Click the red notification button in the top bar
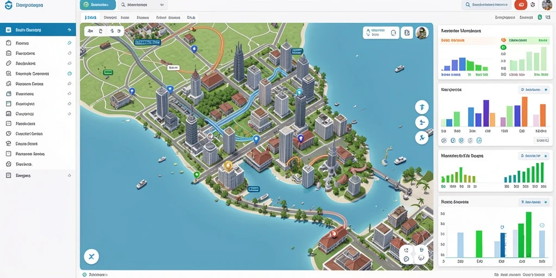The width and height of the screenshot is (556, 278). point(521,5)
